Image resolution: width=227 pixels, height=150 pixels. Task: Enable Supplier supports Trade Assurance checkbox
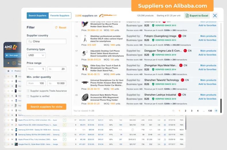(x=28, y=91)
